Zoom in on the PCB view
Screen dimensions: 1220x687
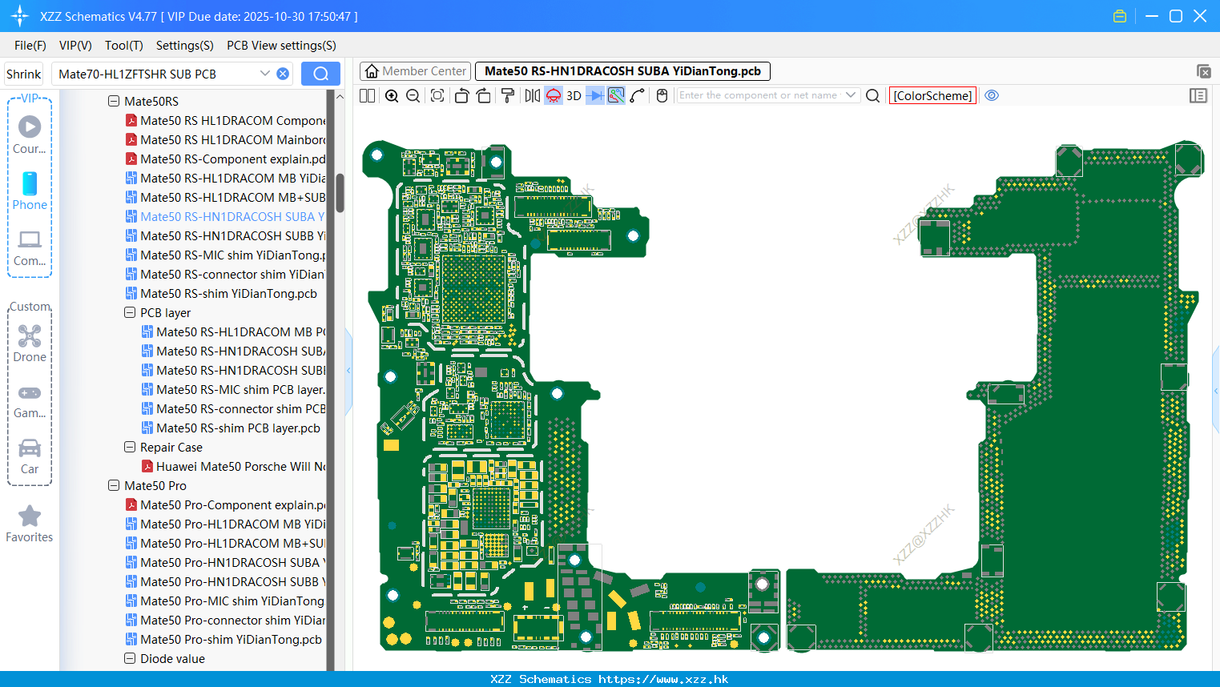(392, 95)
